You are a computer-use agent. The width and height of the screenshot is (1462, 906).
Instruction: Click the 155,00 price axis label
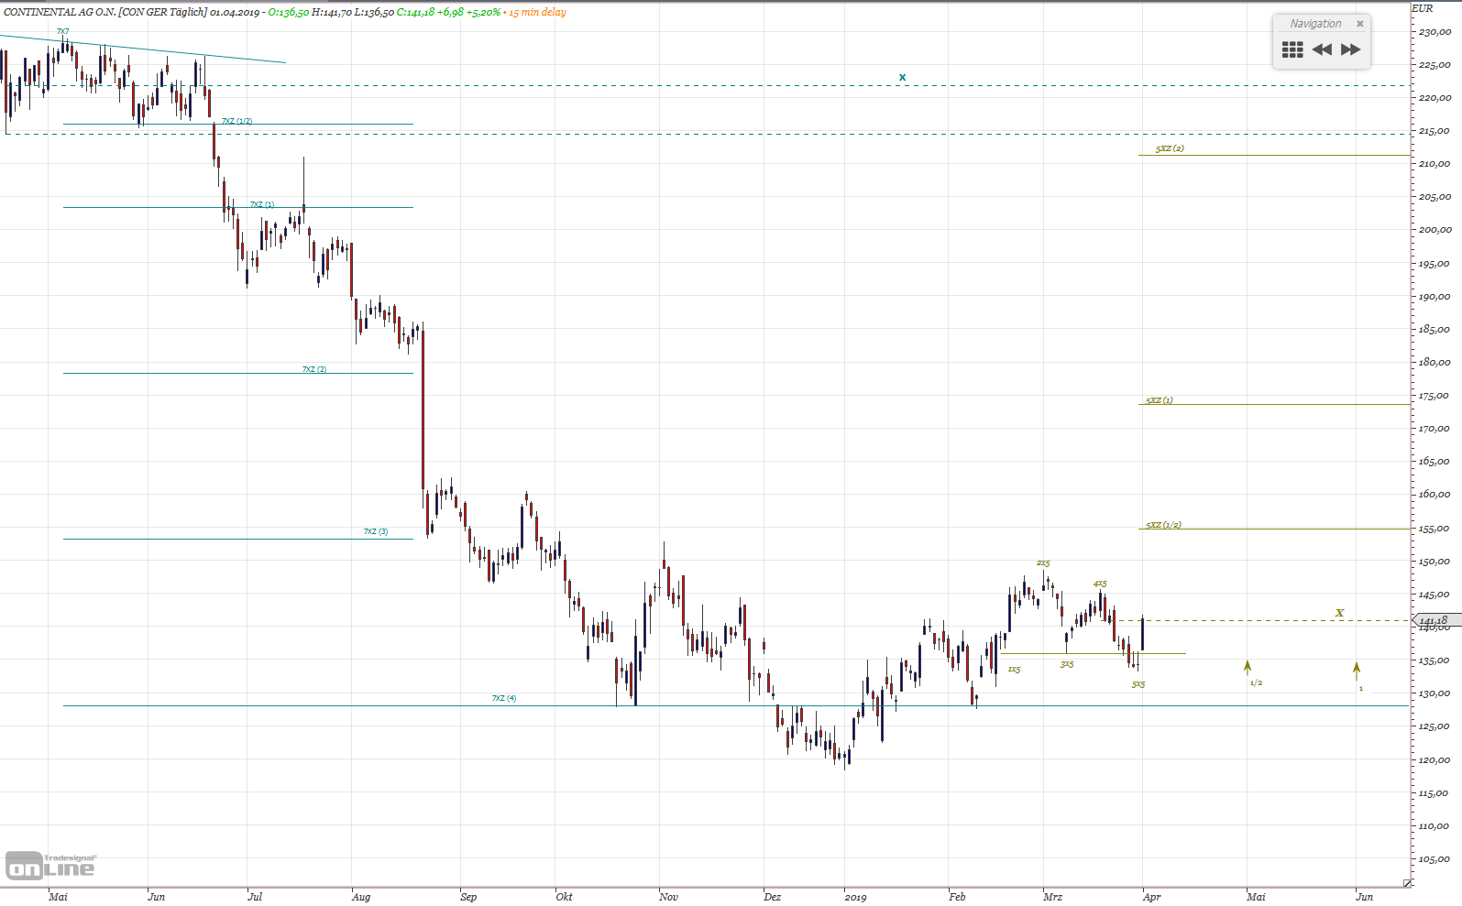tap(1435, 529)
